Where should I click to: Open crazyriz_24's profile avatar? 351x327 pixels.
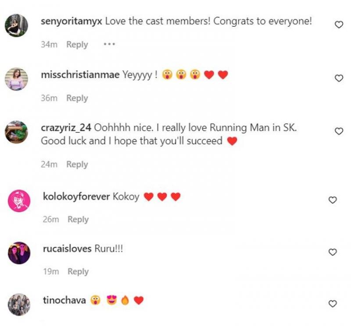click(17, 132)
